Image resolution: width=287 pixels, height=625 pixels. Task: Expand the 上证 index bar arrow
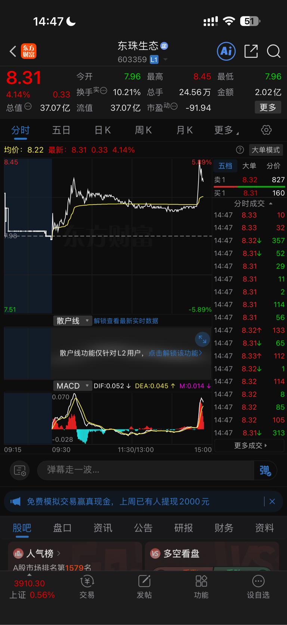(30, 575)
